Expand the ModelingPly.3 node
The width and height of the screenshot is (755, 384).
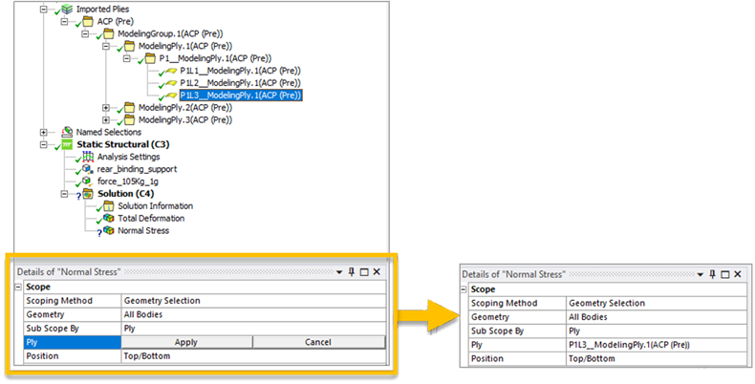(106, 120)
